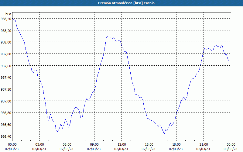
Task: Choose the 936,60 axis value
Action: (x=6, y=125)
